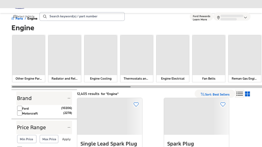
Task: Enable the Motorcraft brand checkbox
Action: coord(20,113)
